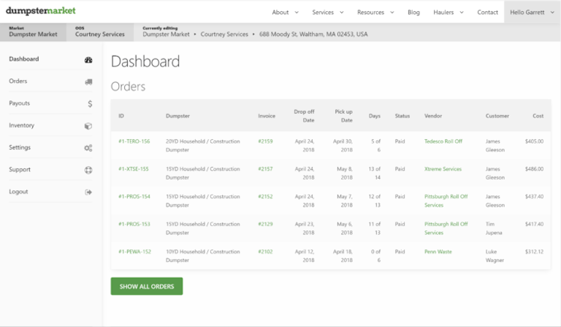
Task: Click the Drop off Date column header
Action: pos(304,116)
